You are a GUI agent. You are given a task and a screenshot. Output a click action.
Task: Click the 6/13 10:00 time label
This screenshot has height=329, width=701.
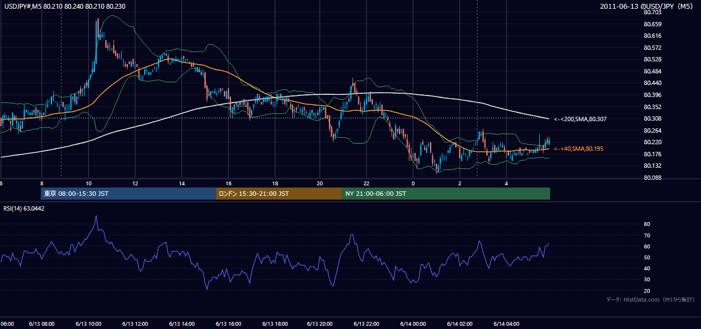[x=88, y=324]
